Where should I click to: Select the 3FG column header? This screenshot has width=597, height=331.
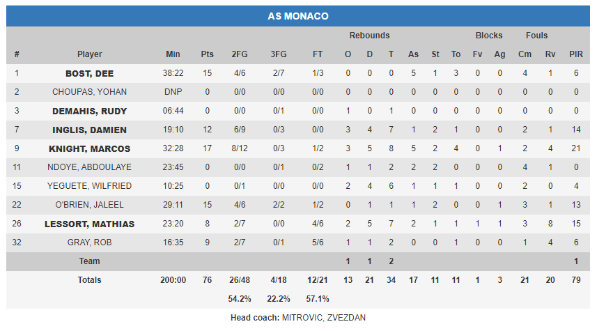click(x=279, y=54)
